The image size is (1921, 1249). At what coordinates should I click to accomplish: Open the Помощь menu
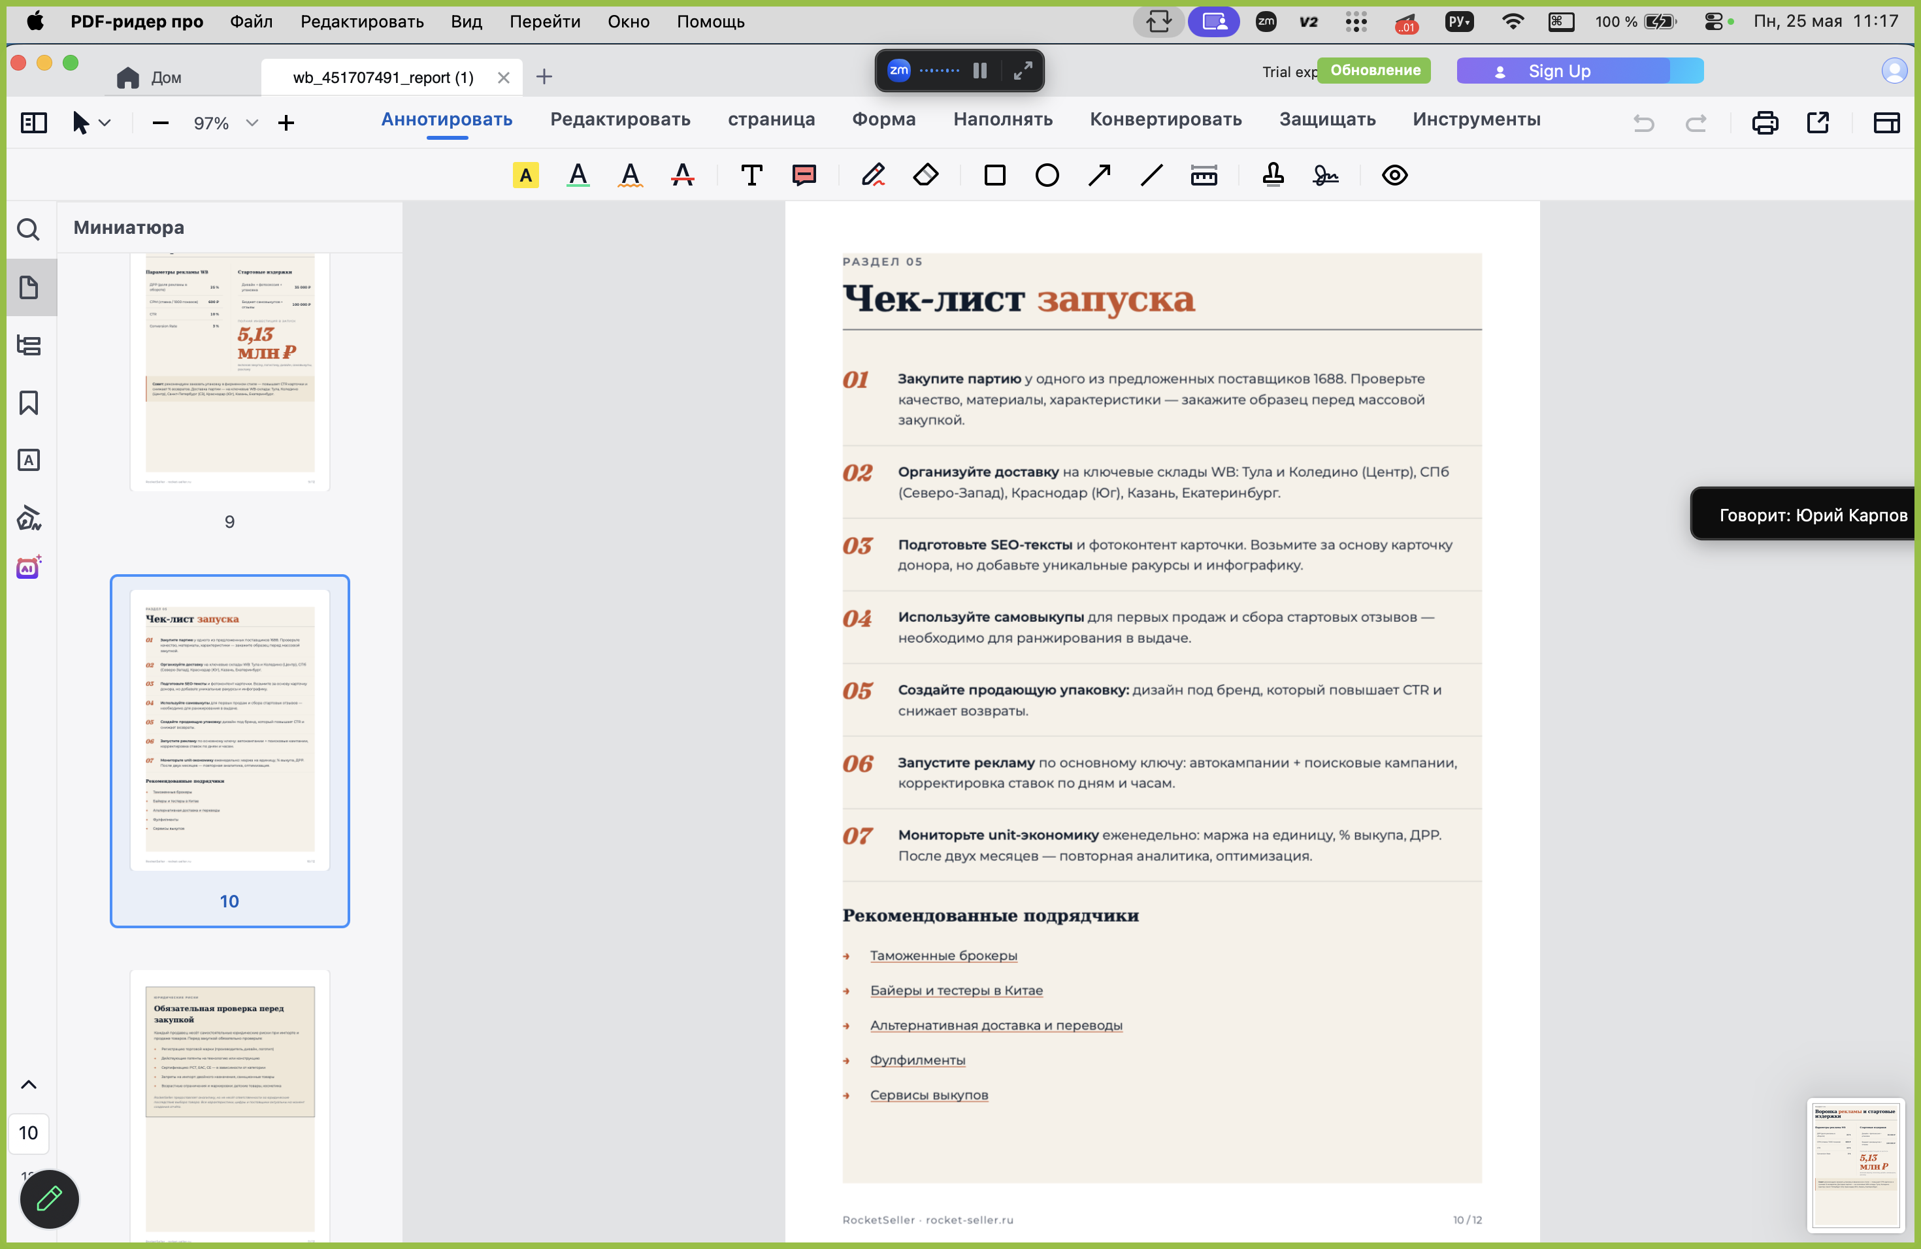(x=710, y=22)
